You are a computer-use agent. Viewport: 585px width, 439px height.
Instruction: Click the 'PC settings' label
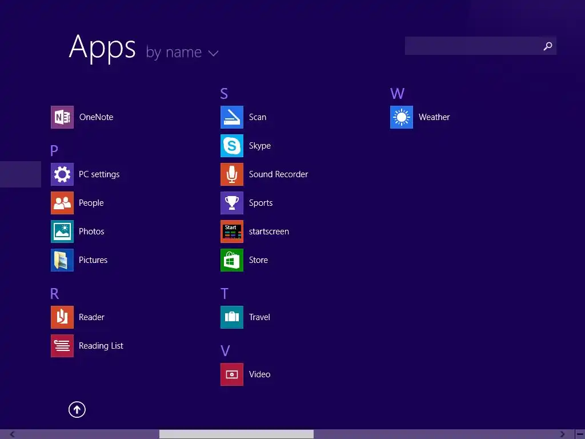click(x=99, y=174)
